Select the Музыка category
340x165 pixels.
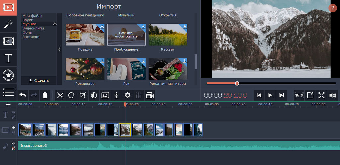click(29, 24)
